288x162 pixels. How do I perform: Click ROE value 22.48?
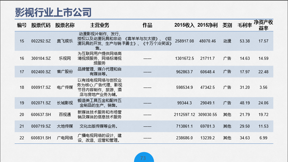263,72
